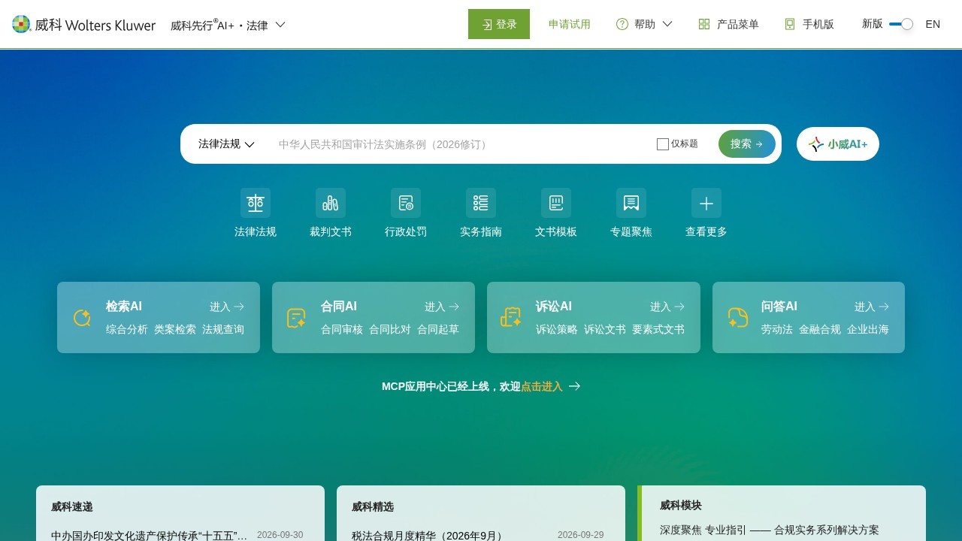
Task: Open the 税法合规月度精华 article
Action: click(428, 536)
